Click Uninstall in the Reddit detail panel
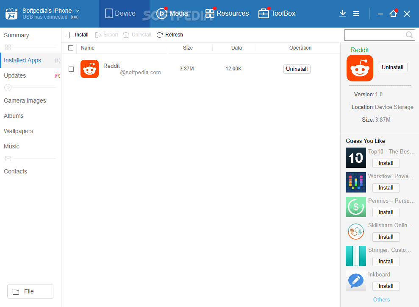 tap(393, 67)
